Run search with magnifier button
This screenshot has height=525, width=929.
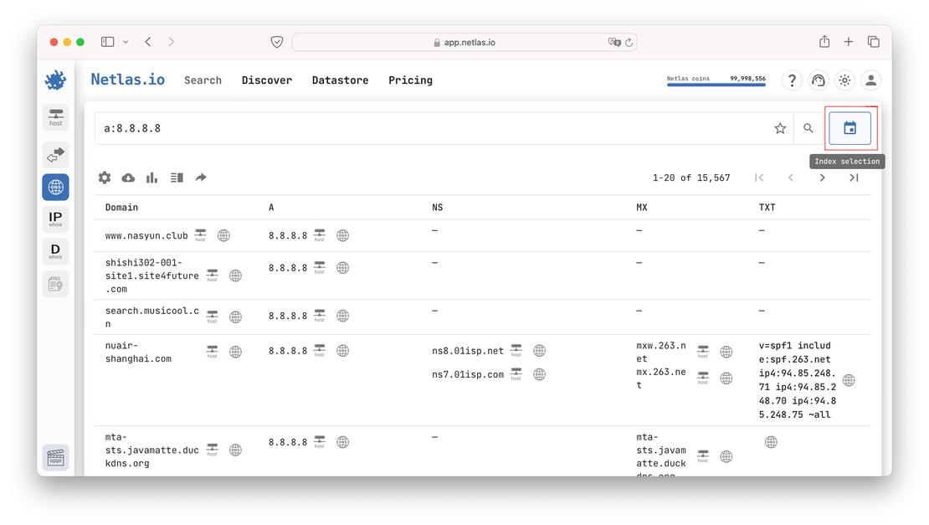click(808, 128)
